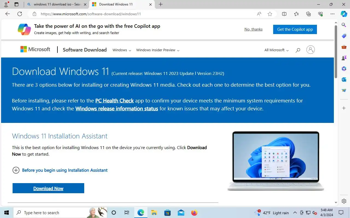Launch Firefox from the taskbar
This screenshot has width=350, height=218.
(x=194, y=213)
